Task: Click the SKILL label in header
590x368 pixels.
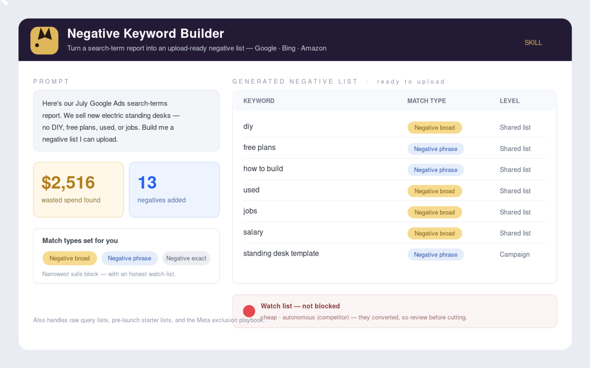Action: (533, 42)
